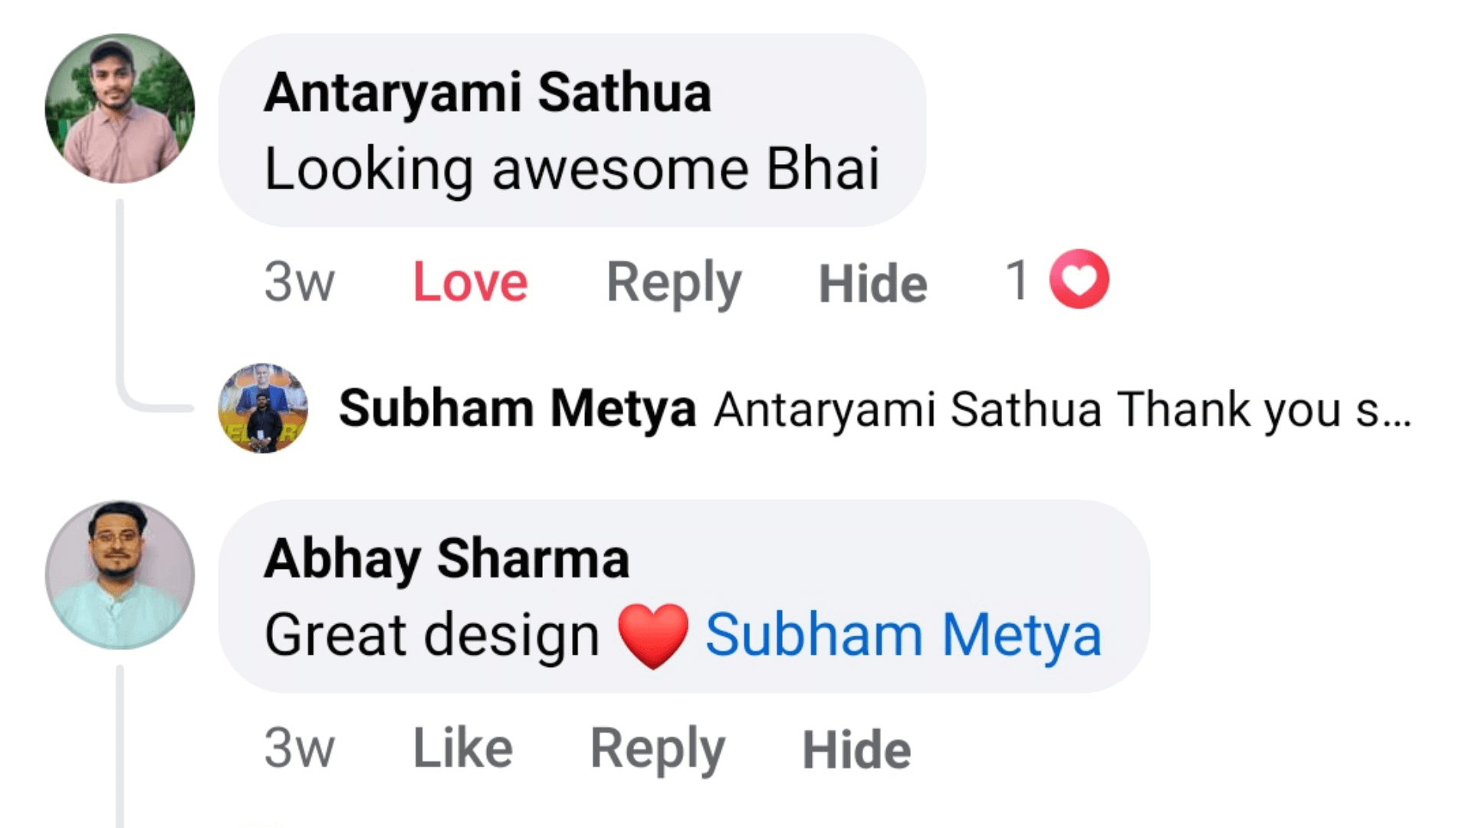Screen dimensions: 1472x828
Task: Hide Abhay Sharma's comment
Action: tap(856, 749)
